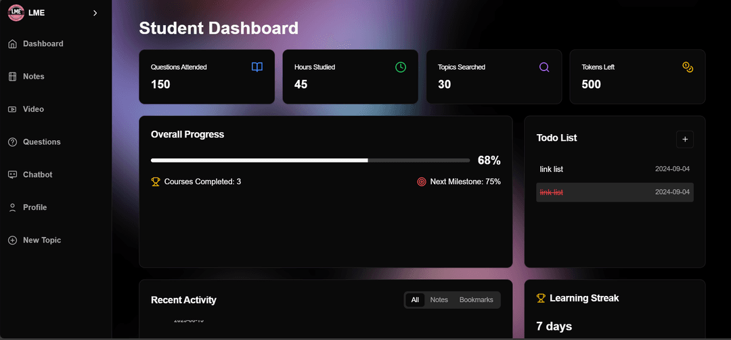731x340 pixels.
Task: Click the coins icon on Tokens Left
Action: pyautogui.click(x=688, y=67)
